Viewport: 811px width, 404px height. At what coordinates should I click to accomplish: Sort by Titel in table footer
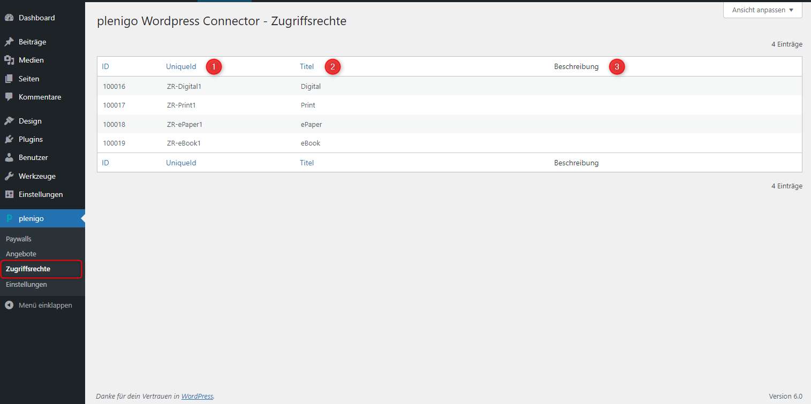pos(307,163)
